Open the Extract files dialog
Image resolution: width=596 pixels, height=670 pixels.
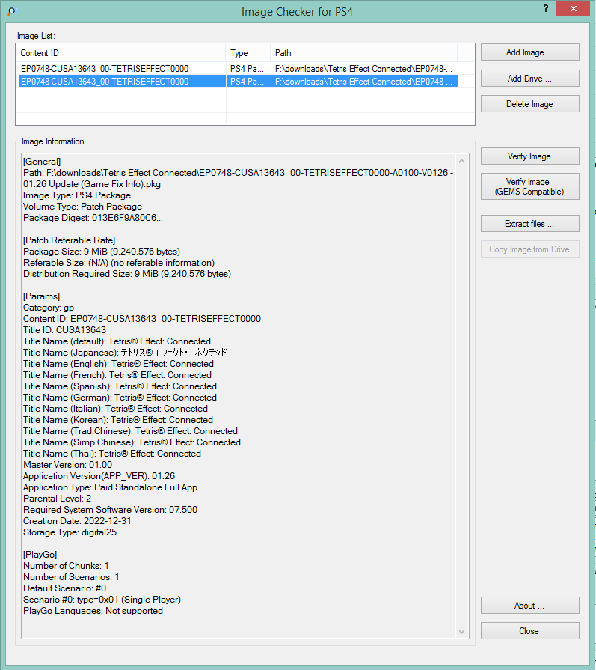(x=530, y=224)
